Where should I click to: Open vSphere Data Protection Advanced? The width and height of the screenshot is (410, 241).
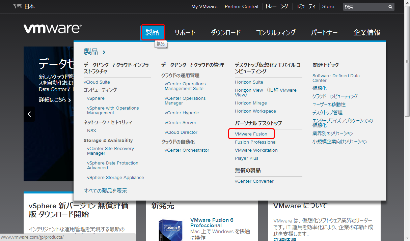point(113,165)
